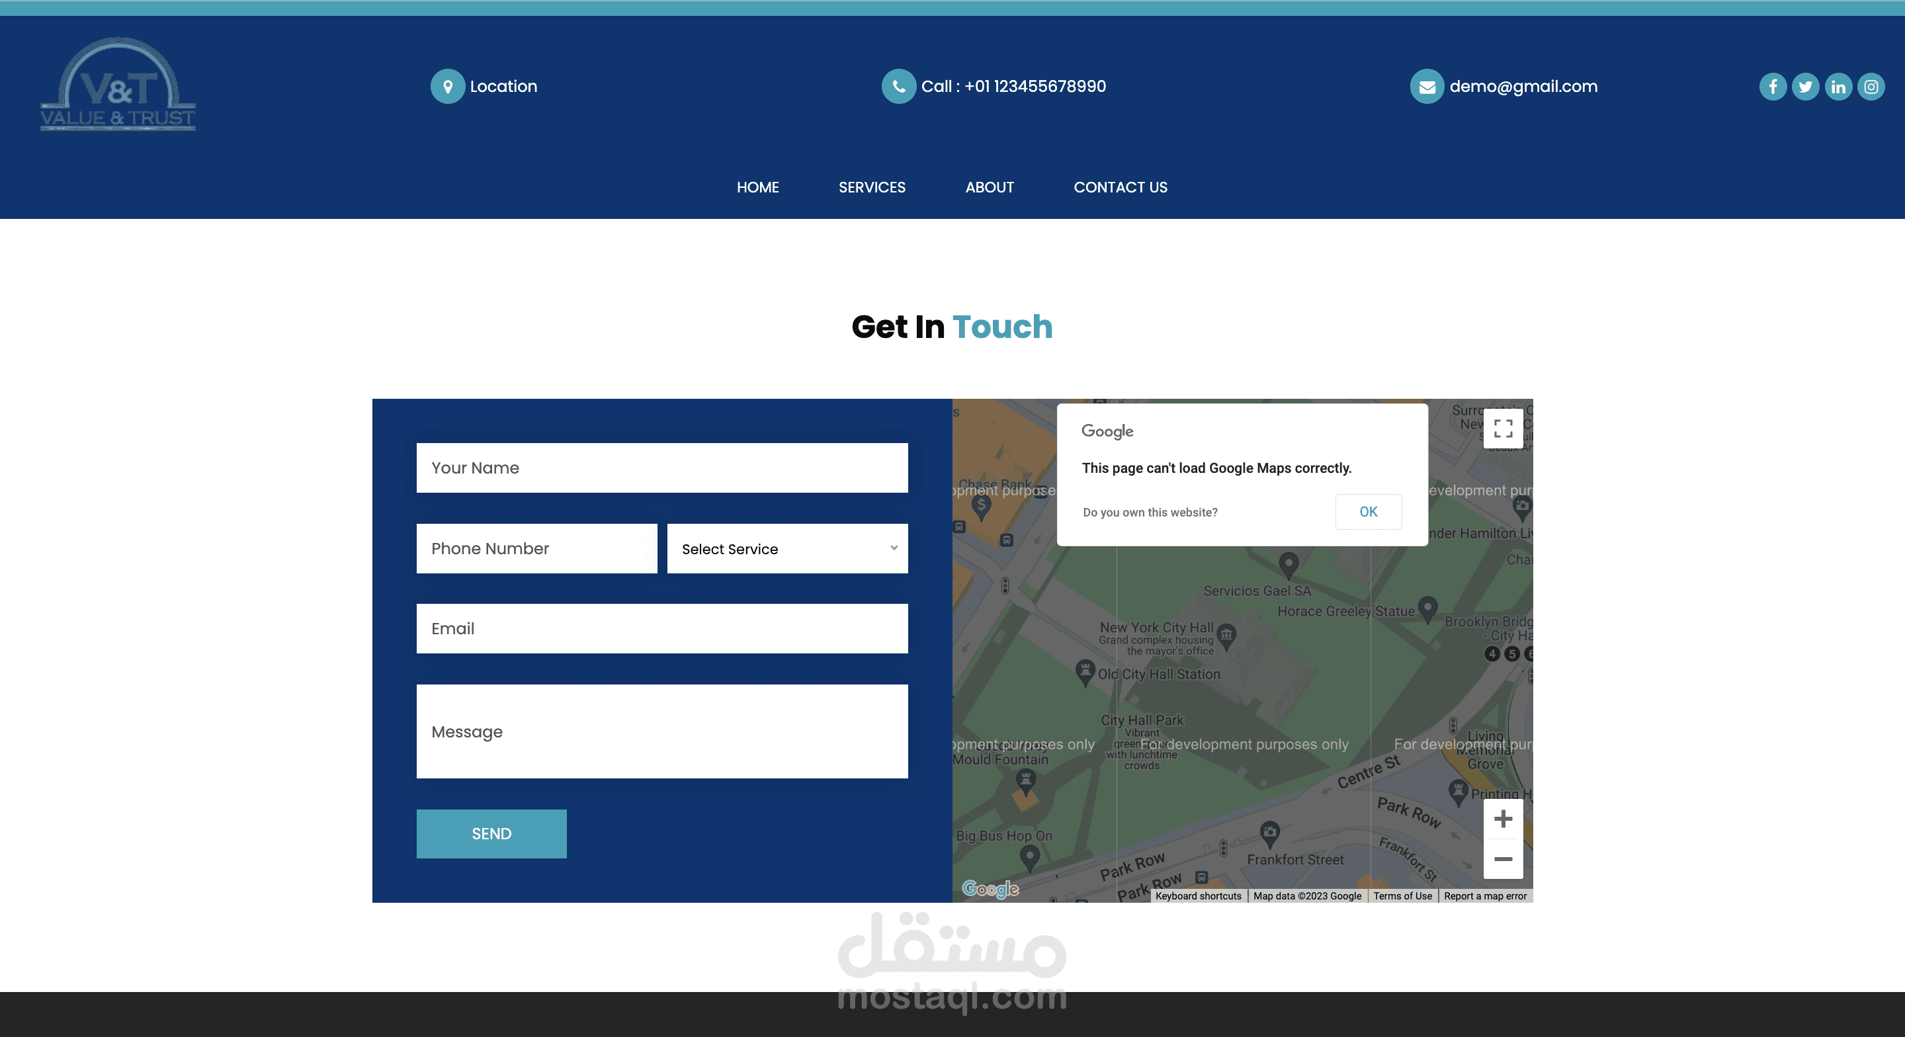Click the phone call icon
1905x1037 pixels.
(x=898, y=87)
